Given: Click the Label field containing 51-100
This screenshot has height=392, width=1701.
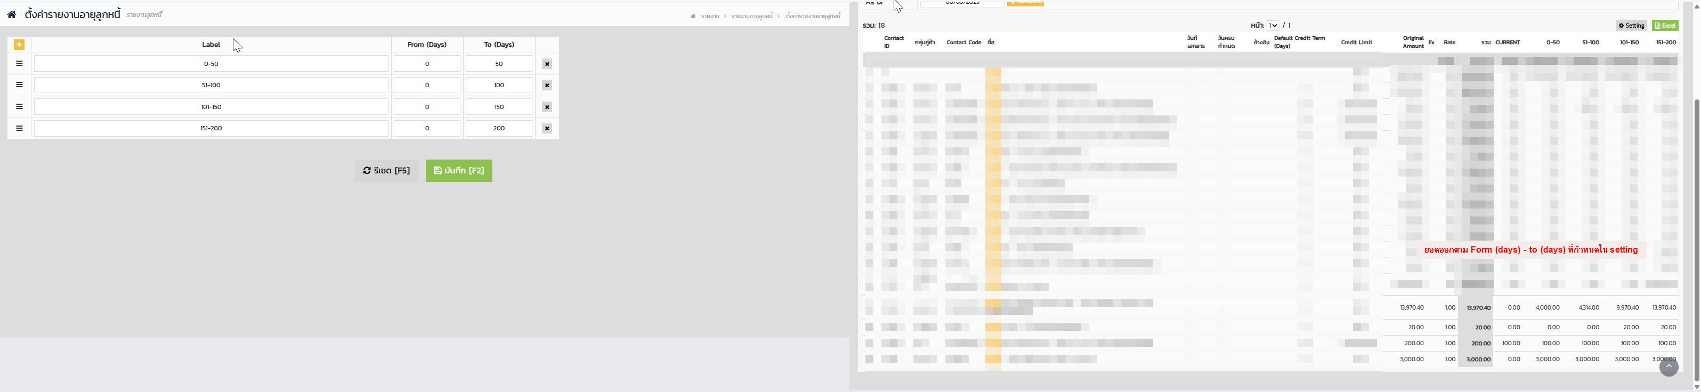Looking at the screenshot, I should [x=212, y=86].
